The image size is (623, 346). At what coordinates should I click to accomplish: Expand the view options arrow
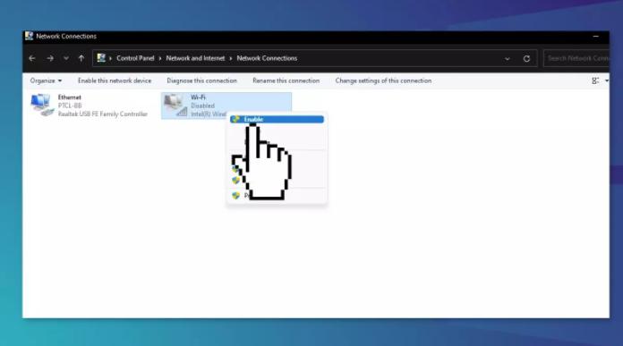tap(607, 80)
